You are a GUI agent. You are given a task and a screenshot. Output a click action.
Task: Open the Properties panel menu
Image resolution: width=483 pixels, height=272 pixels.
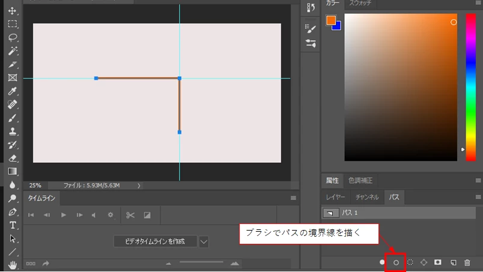coord(478,181)
